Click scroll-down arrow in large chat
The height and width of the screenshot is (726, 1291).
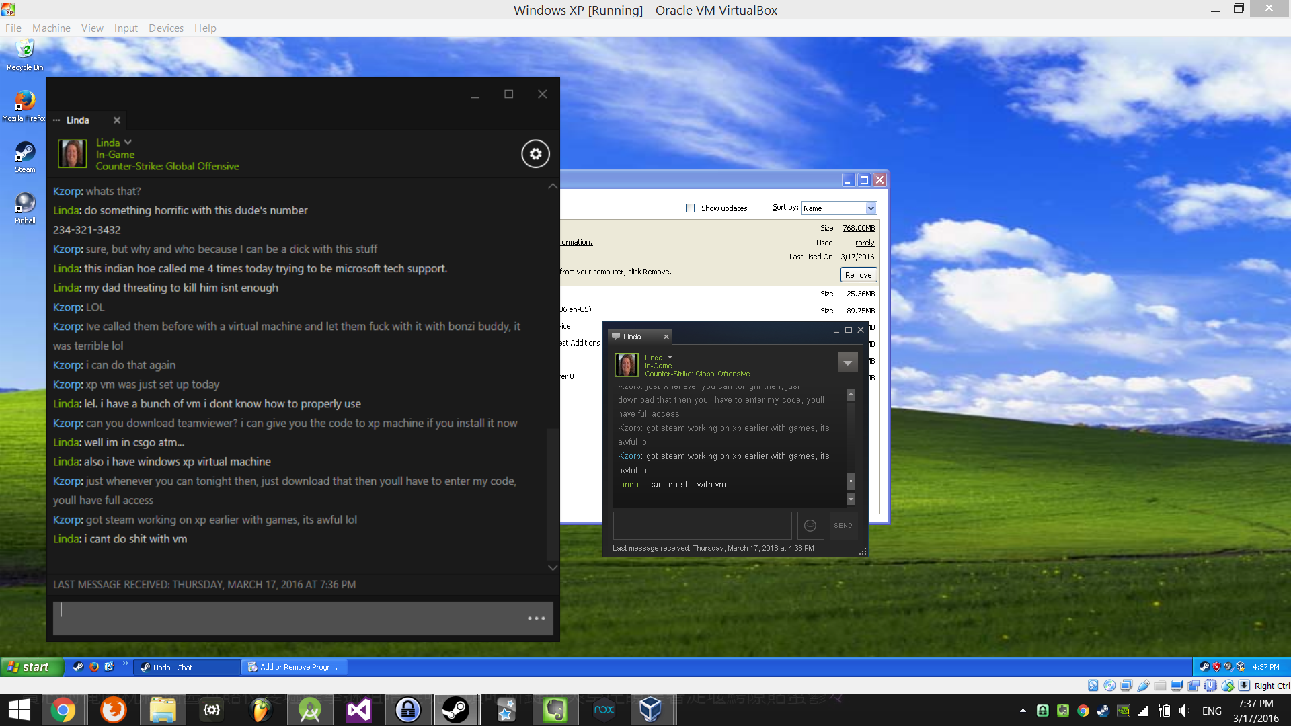553,567
